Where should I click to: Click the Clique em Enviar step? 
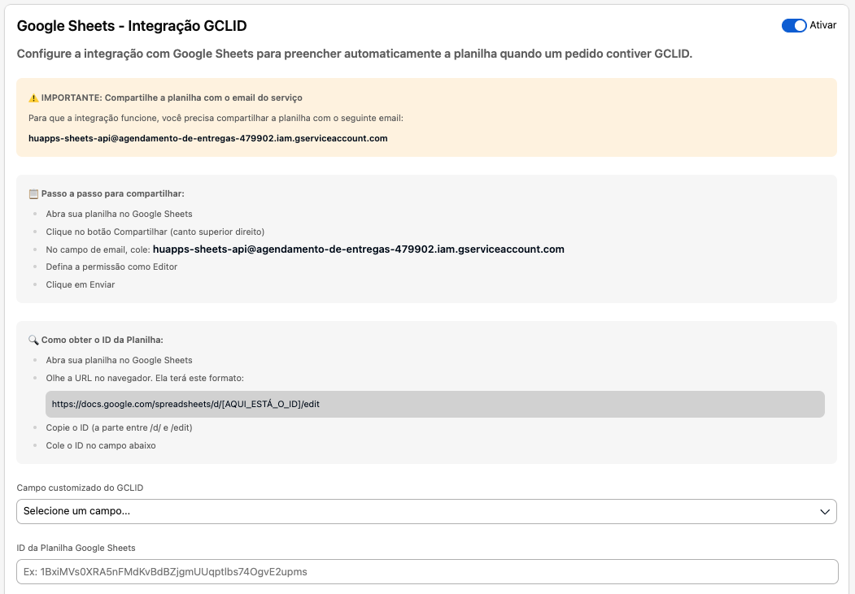click(x=81, y=284)
